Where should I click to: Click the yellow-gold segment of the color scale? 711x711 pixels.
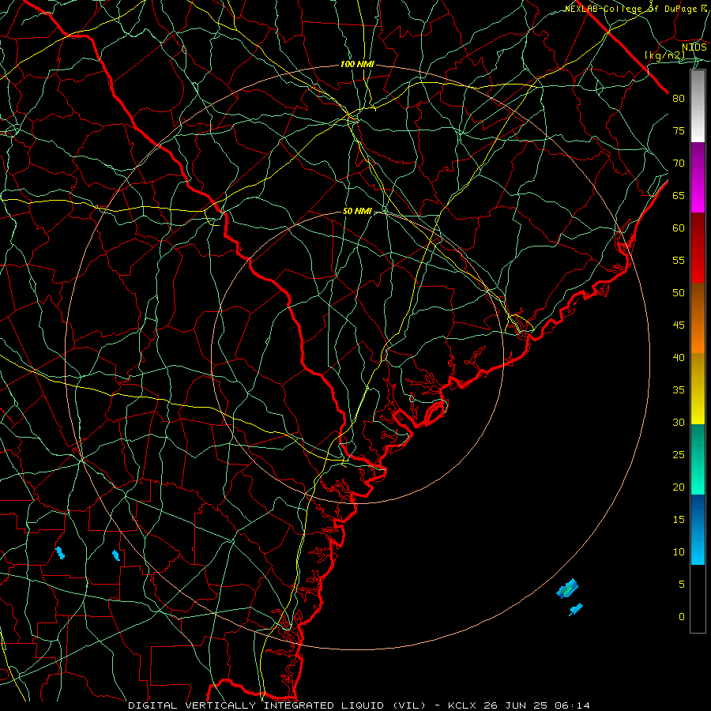click(x=698, y=389)
